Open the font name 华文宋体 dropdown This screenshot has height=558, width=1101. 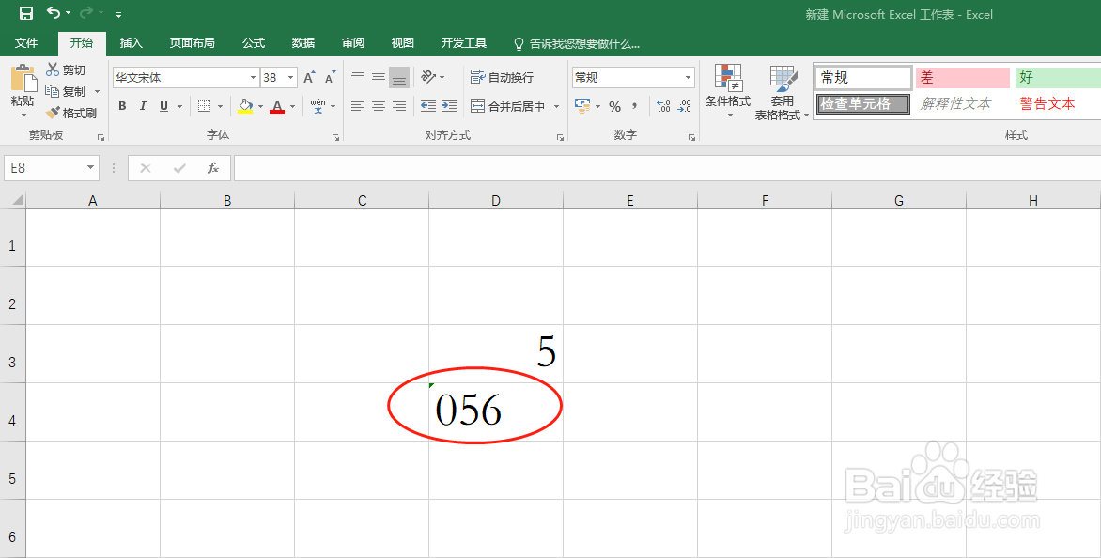click(x=252, y=76)
